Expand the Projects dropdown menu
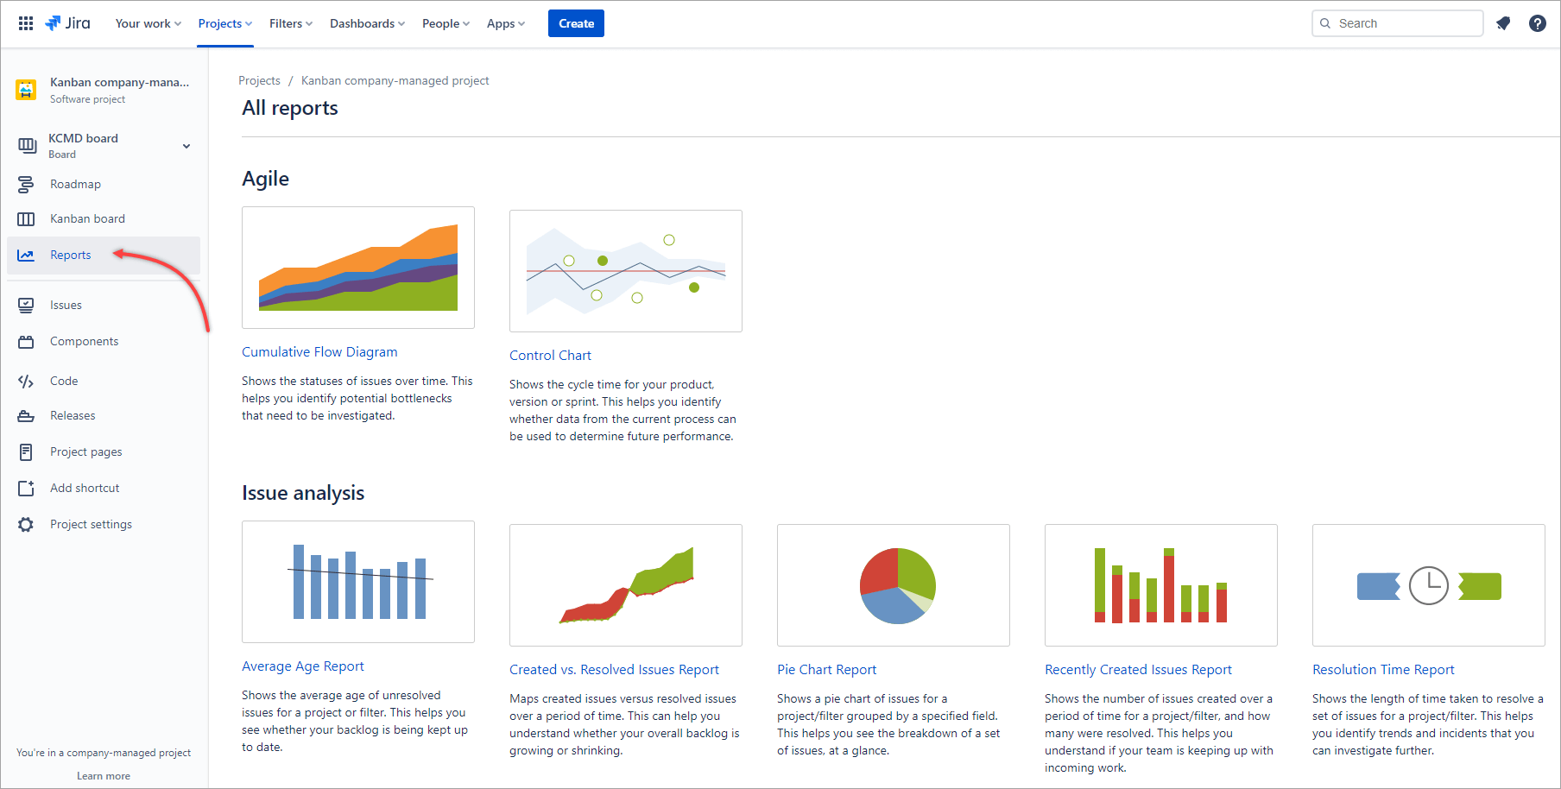 pyautogui.click(x=224, y=23)
